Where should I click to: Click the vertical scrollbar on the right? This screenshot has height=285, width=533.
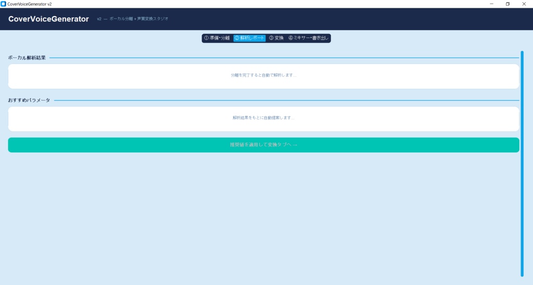522,164
